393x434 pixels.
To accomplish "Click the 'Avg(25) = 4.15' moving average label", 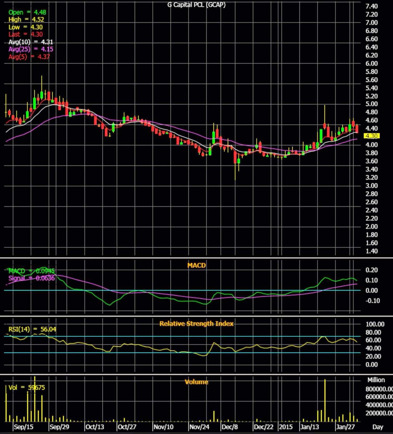I will (x=31, y=49).
